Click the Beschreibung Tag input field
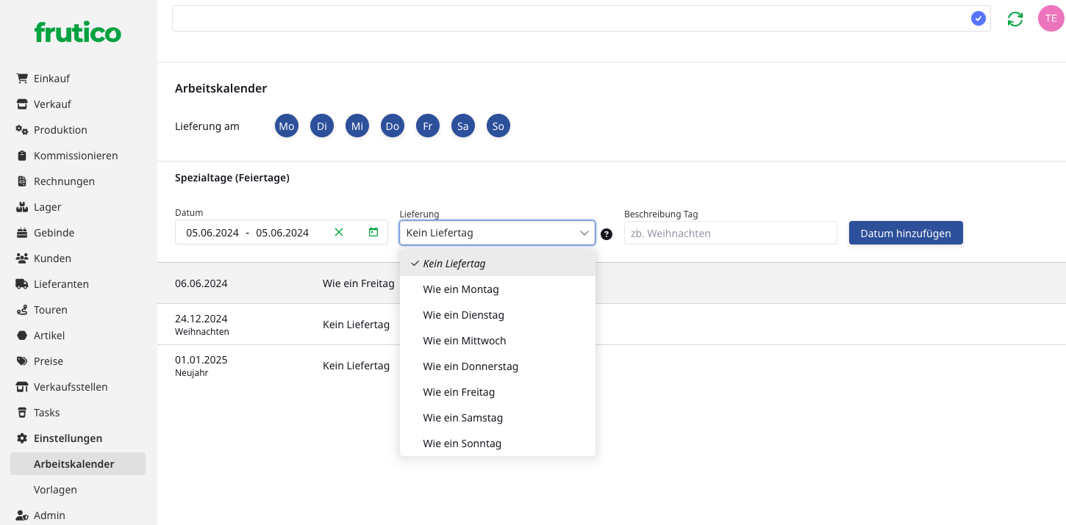This screenshot has width=1066, height=525. pos(730,233)
